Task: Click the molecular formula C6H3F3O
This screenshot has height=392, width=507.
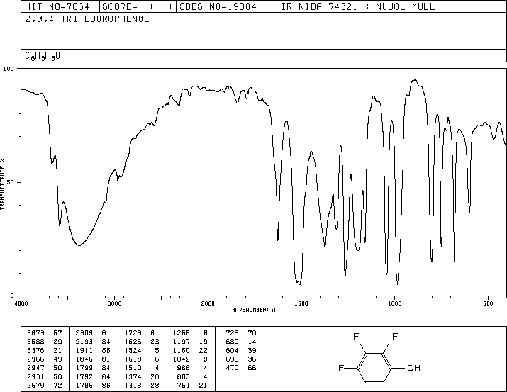Action: point(43,56)
